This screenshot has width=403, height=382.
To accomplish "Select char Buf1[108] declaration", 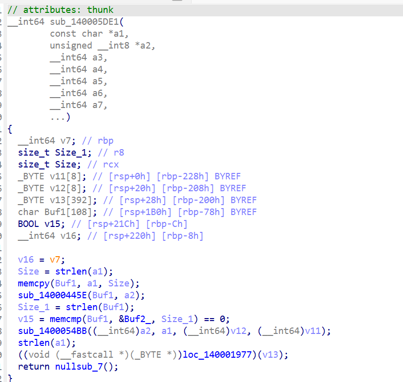I will point(58,212).
